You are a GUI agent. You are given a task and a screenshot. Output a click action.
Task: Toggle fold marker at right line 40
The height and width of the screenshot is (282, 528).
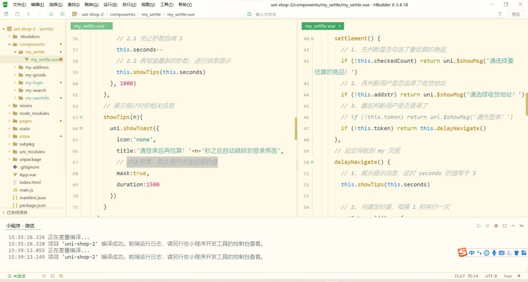(312, 38)
